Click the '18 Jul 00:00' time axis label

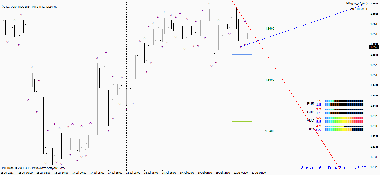tap(133, 173)
